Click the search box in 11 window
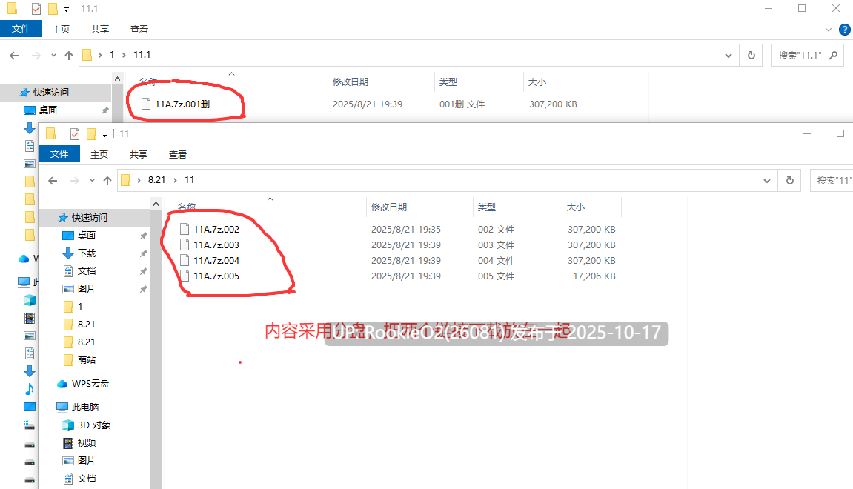 coord(832,181)
